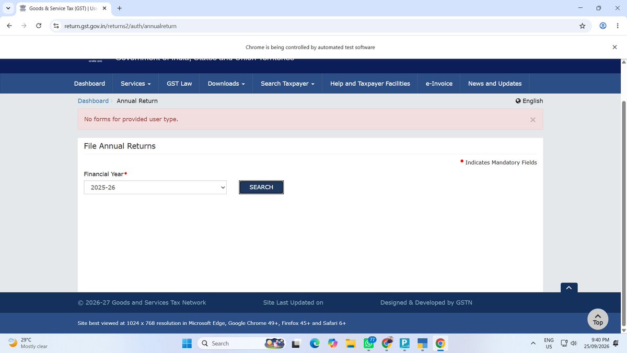Click 'Designed & Developed by GSTN' footer text

426,302
